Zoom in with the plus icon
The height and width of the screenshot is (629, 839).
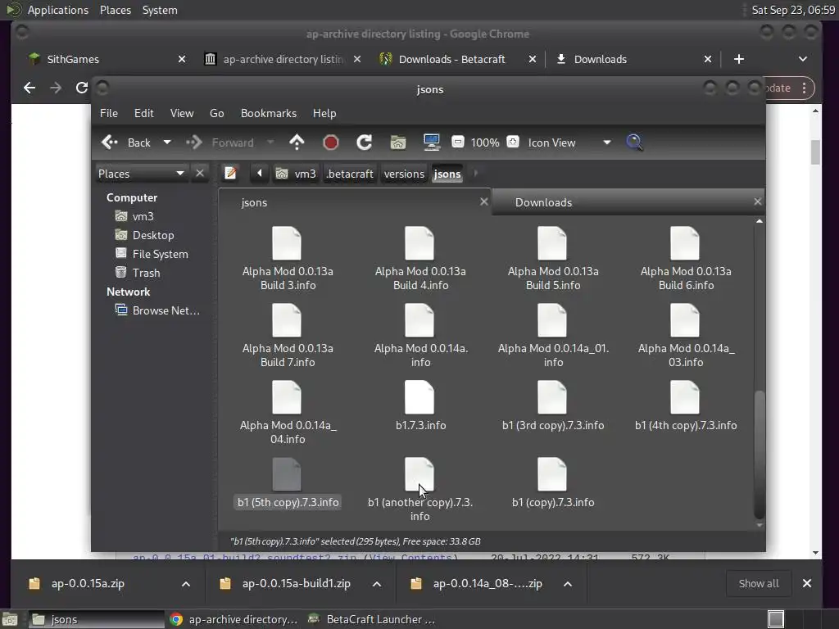click(513, 142)
